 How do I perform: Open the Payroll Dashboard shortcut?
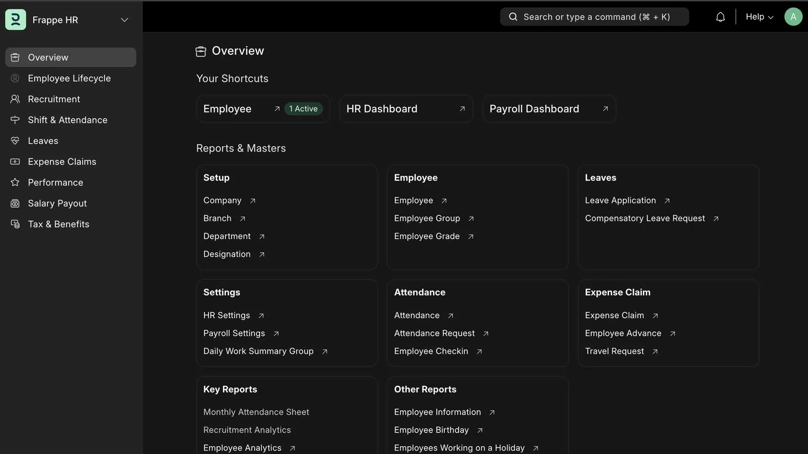549,109
